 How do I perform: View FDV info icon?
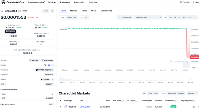point(16,34)
